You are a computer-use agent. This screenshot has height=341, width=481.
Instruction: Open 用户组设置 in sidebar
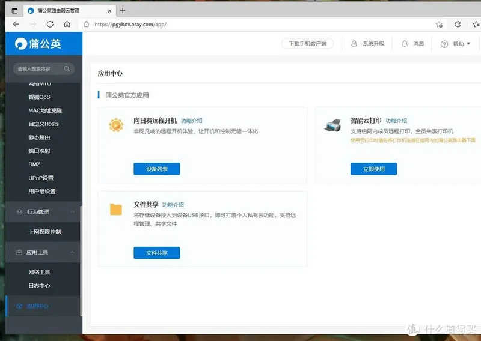[42, 191]
